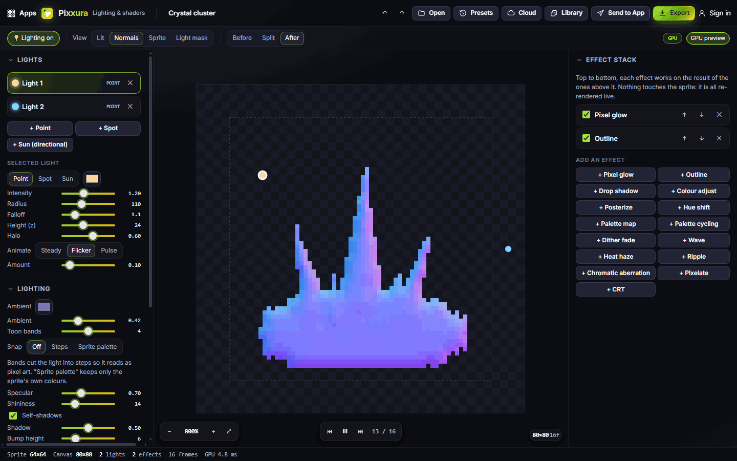Open the selected light color swatch
This screenshot has height=461, width=737.
[x=92, y=179]
